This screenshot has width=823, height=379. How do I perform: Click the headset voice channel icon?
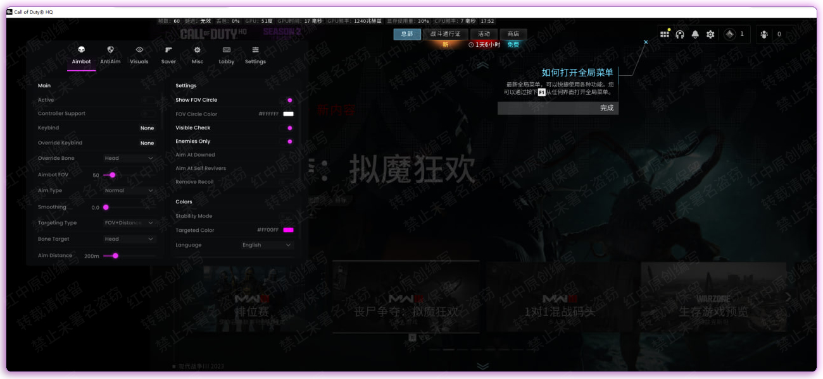tap(680, 34)
